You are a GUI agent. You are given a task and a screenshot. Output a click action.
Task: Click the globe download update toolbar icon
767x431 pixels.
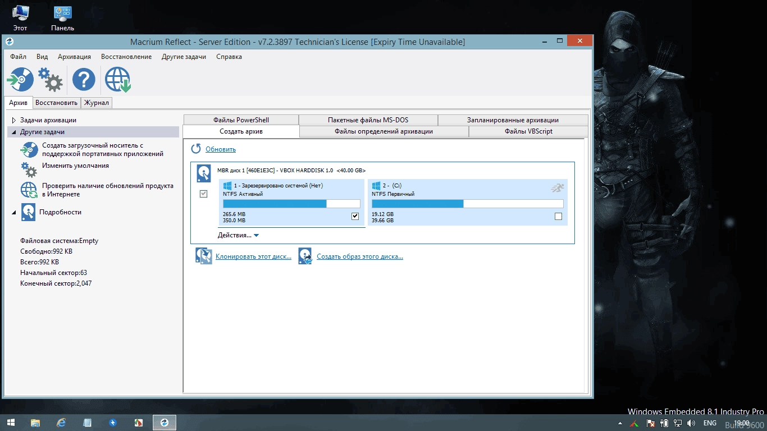pyautogui.click(x=117, y=80)
